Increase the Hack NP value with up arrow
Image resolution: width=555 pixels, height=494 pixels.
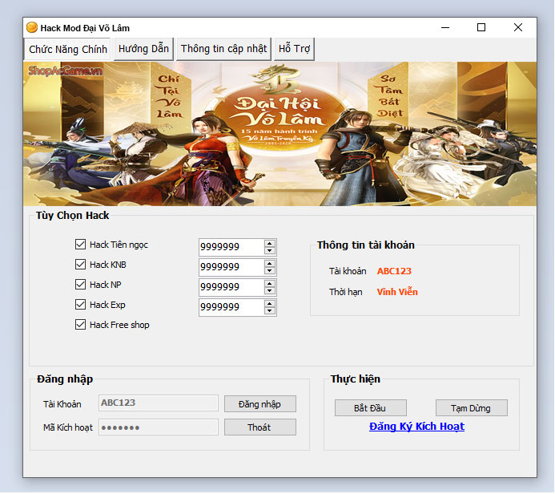(270, 284)
